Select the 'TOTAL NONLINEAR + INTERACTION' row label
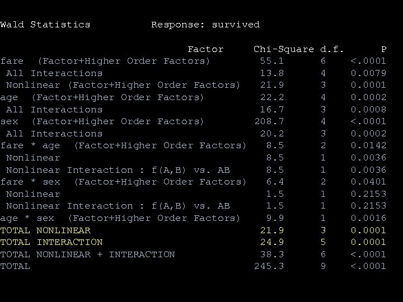The width and height of the screenshot is (403, 302). point(87,254)
